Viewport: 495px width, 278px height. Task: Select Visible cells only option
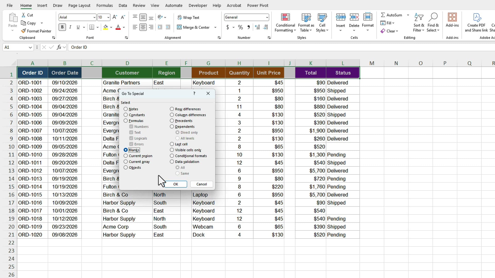pyautogui.click(x=172, y=150)
